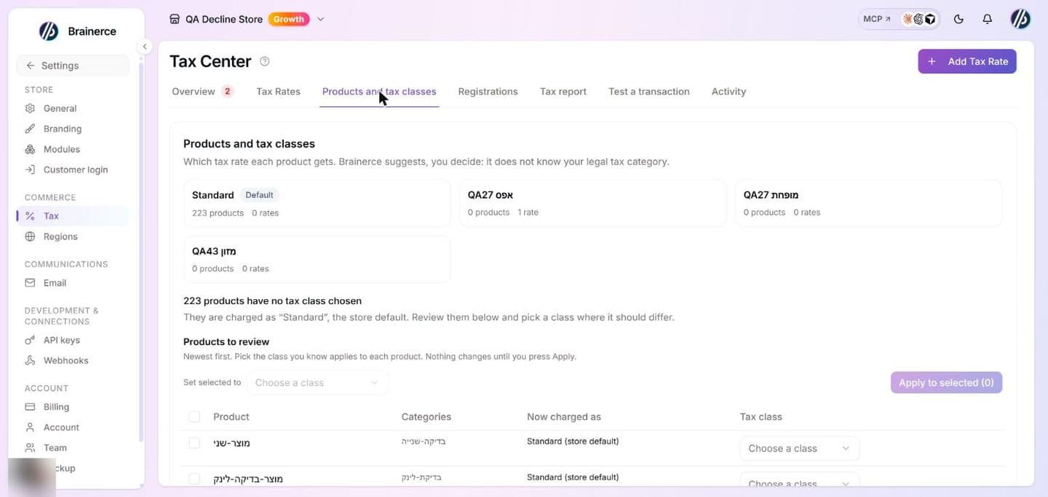Open the Registrations tab
Screen dimensions: 1048x497
point(488,92)
